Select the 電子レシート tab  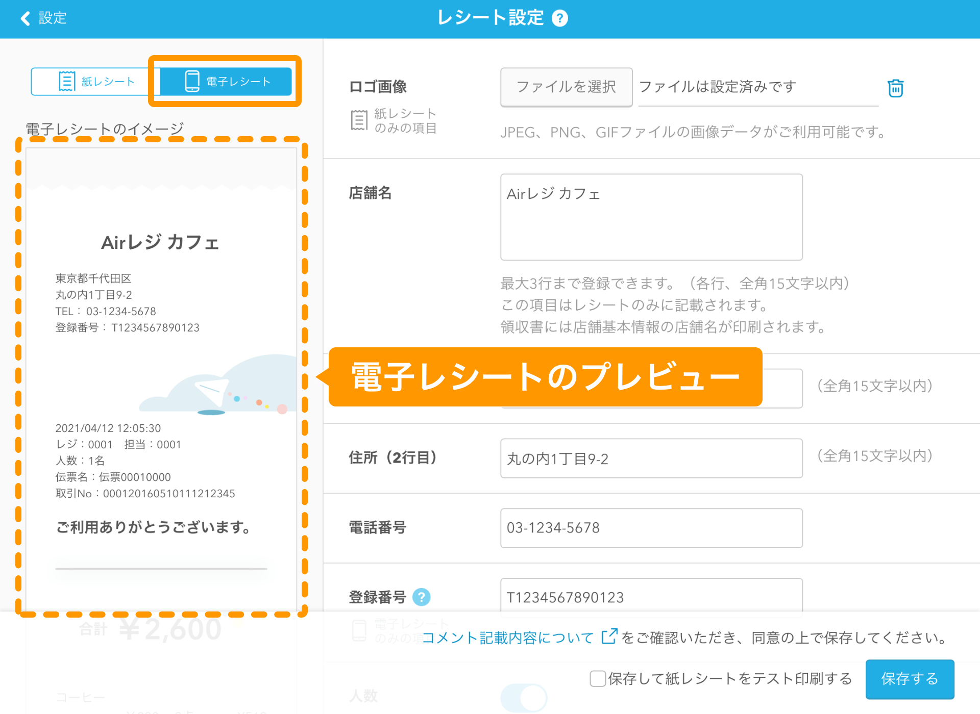point(226,82)
